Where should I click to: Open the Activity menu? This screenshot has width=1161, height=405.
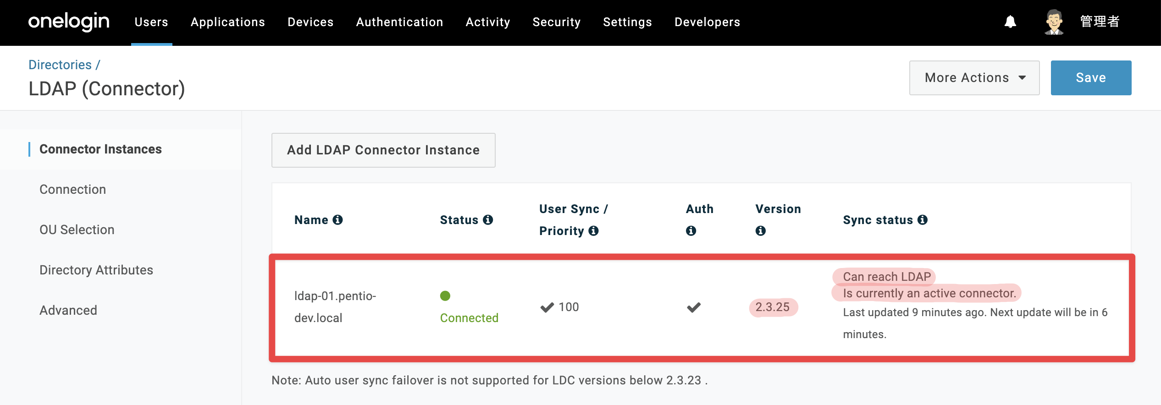click(x=488, y=22)
